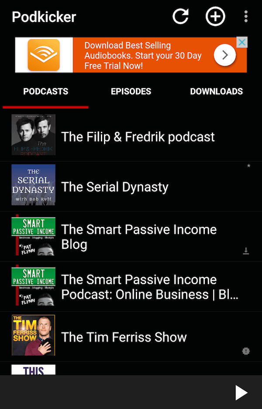Screen dimensions: 262x409
Task: Select Smart Passive Income Podcast thumbnail
Action: pyautogui.click(x=33, y=285)
